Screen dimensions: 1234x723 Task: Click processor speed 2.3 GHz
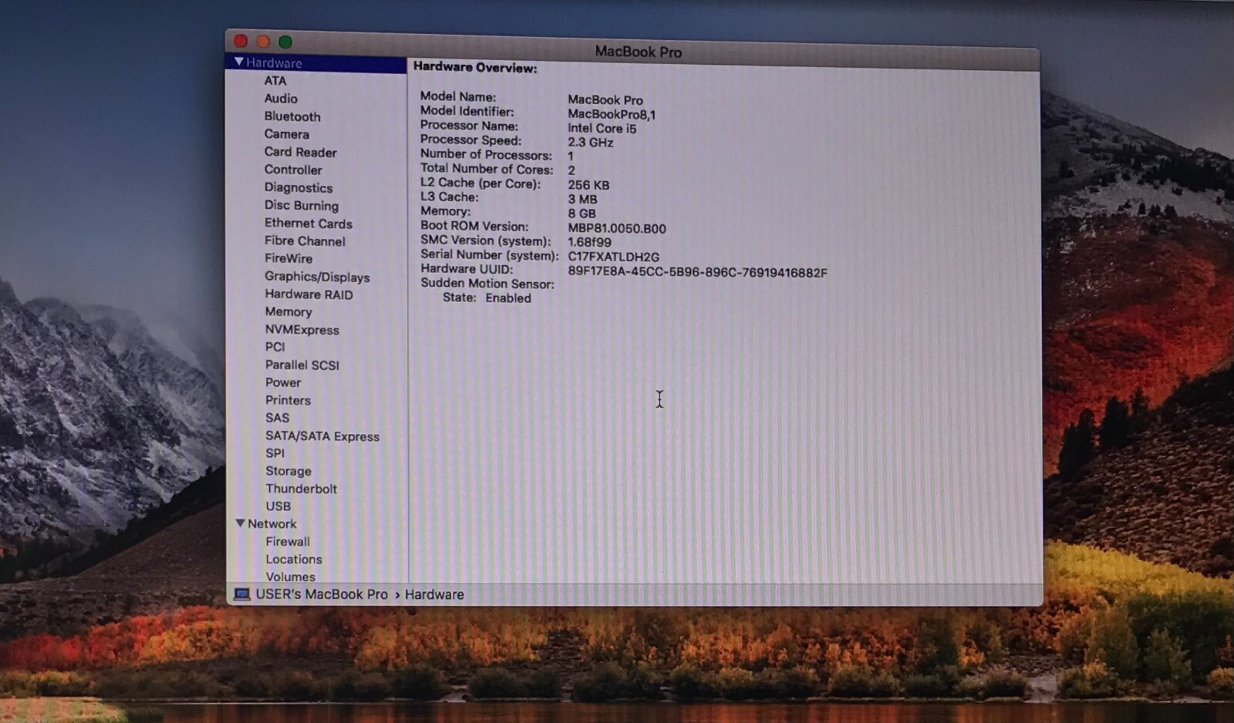pos(590,143)
